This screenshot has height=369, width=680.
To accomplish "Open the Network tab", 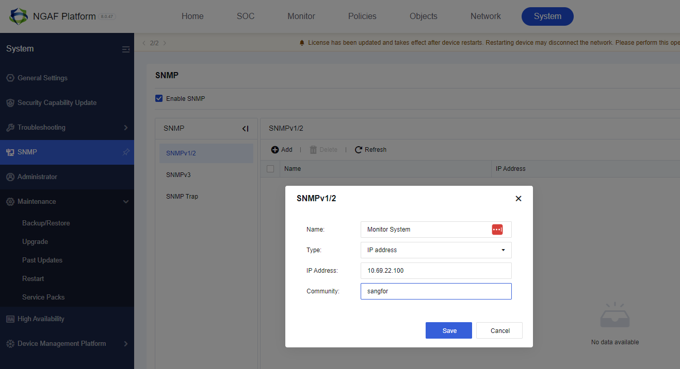I will (x=485, y=16).
